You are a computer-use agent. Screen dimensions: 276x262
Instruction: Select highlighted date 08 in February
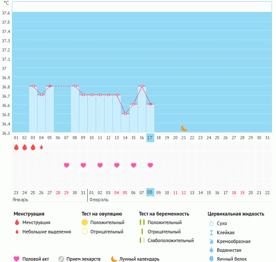pos(150,192)
